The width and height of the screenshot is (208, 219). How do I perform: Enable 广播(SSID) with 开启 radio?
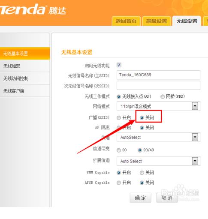tap(119, 118)
